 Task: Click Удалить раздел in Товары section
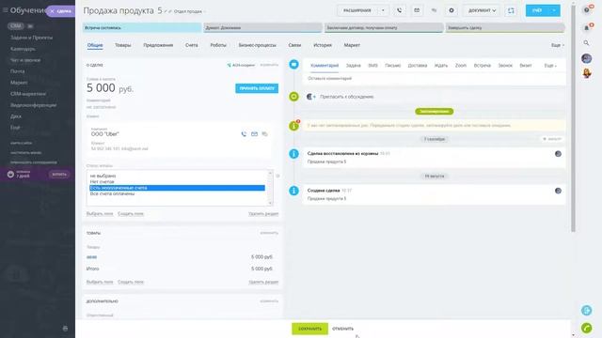tap(263, 282)
